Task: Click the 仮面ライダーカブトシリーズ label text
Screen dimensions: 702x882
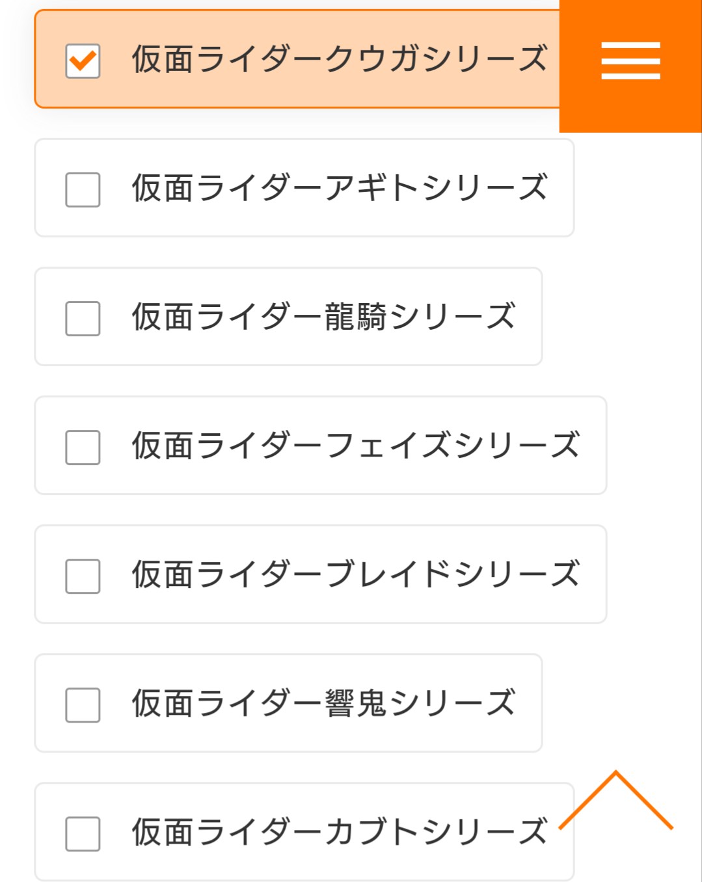Action: tap(338, 832)
